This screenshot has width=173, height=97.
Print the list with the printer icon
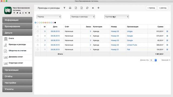70,8
